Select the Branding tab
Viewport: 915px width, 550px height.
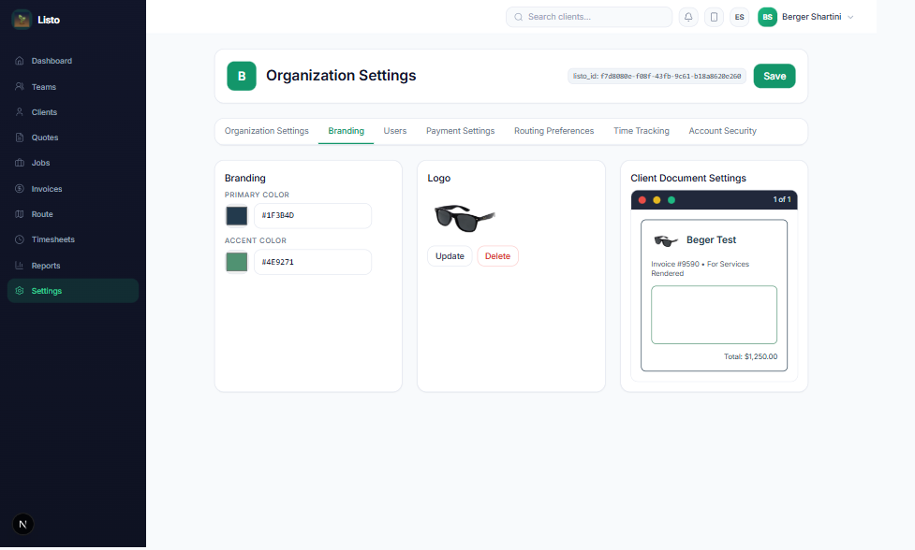click(x=346, y=131)
